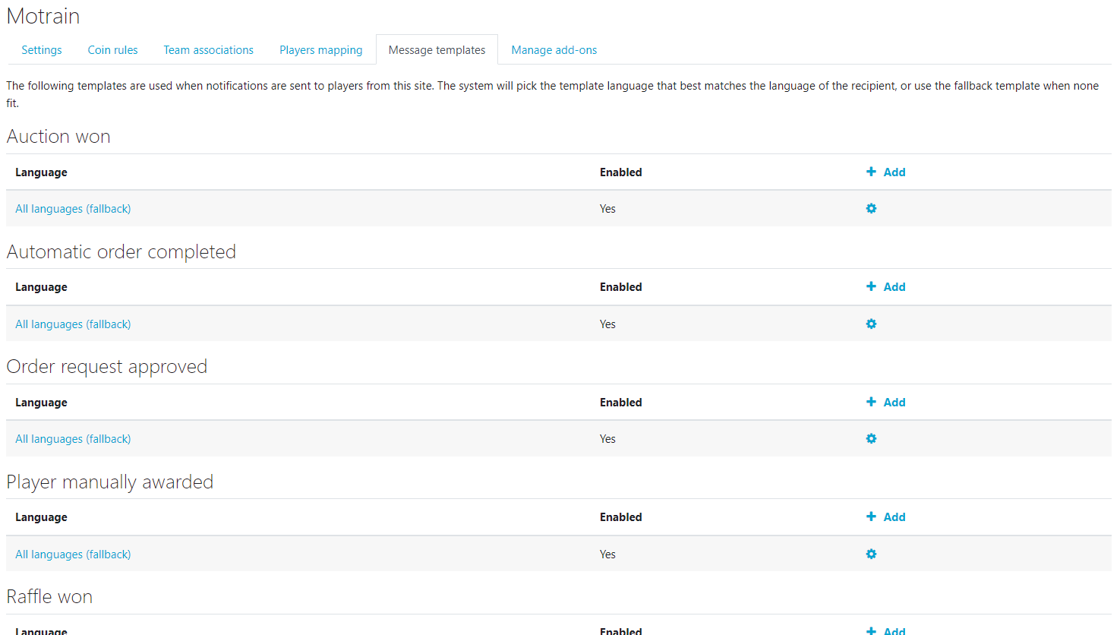Image resolution: width=1120 pixels, height=635 pixels.
Task: Go to Team associations tab
Action: click(x=209, y=50)
